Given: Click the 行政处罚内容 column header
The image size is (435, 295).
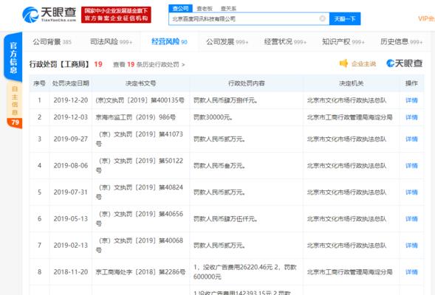Looking at the screenshot, I should (247, 83).
